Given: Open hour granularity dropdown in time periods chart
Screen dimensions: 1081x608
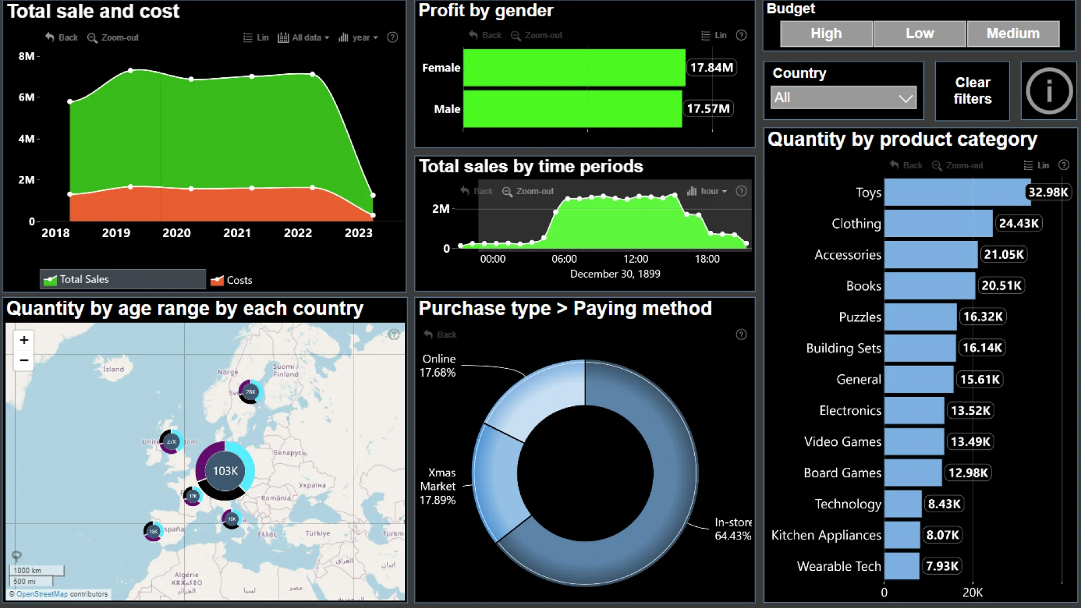Looking at the screenshot, I should (707, 191).
